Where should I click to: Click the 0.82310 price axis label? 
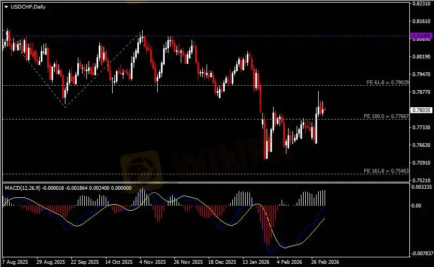point(421,3)
